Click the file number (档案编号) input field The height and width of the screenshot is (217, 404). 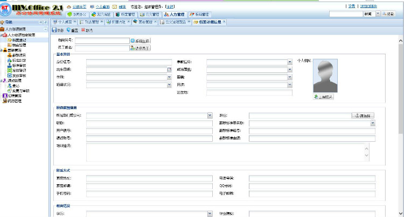[102, 41]
